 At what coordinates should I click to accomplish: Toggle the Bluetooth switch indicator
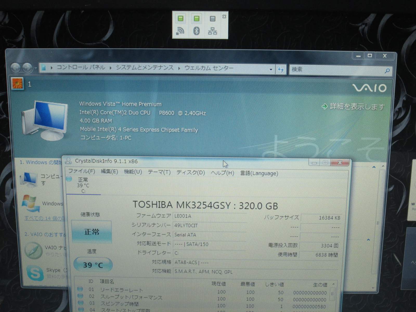197,18
